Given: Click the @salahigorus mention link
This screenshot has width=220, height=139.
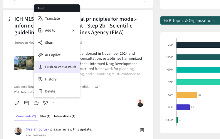Looking at the screenshot, I should pyautogui.click(x=36, y=129).
